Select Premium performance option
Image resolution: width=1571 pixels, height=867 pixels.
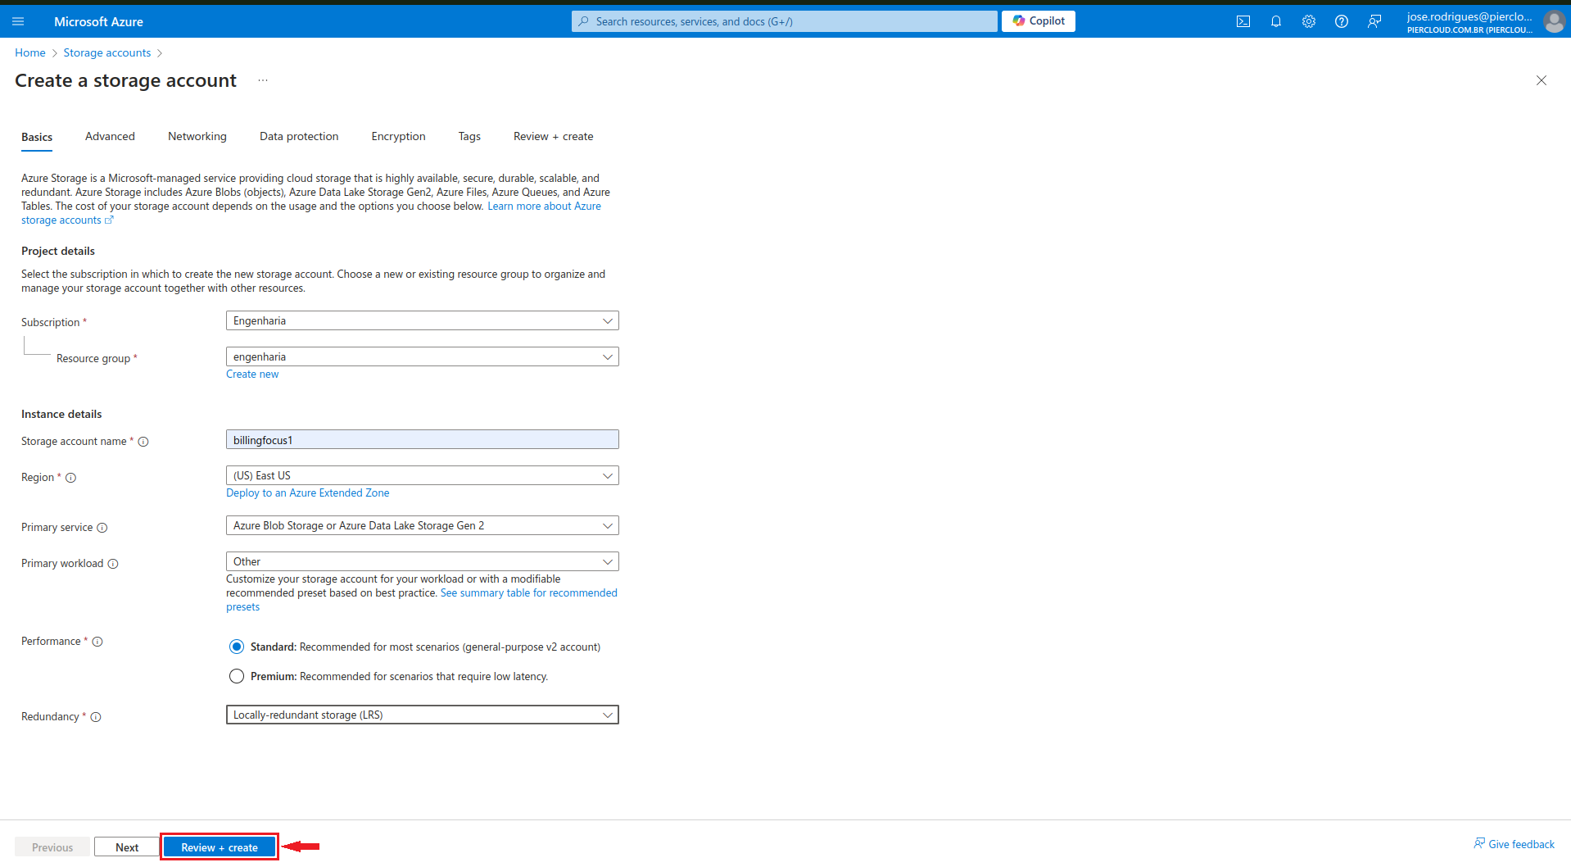tap(237, 677)
